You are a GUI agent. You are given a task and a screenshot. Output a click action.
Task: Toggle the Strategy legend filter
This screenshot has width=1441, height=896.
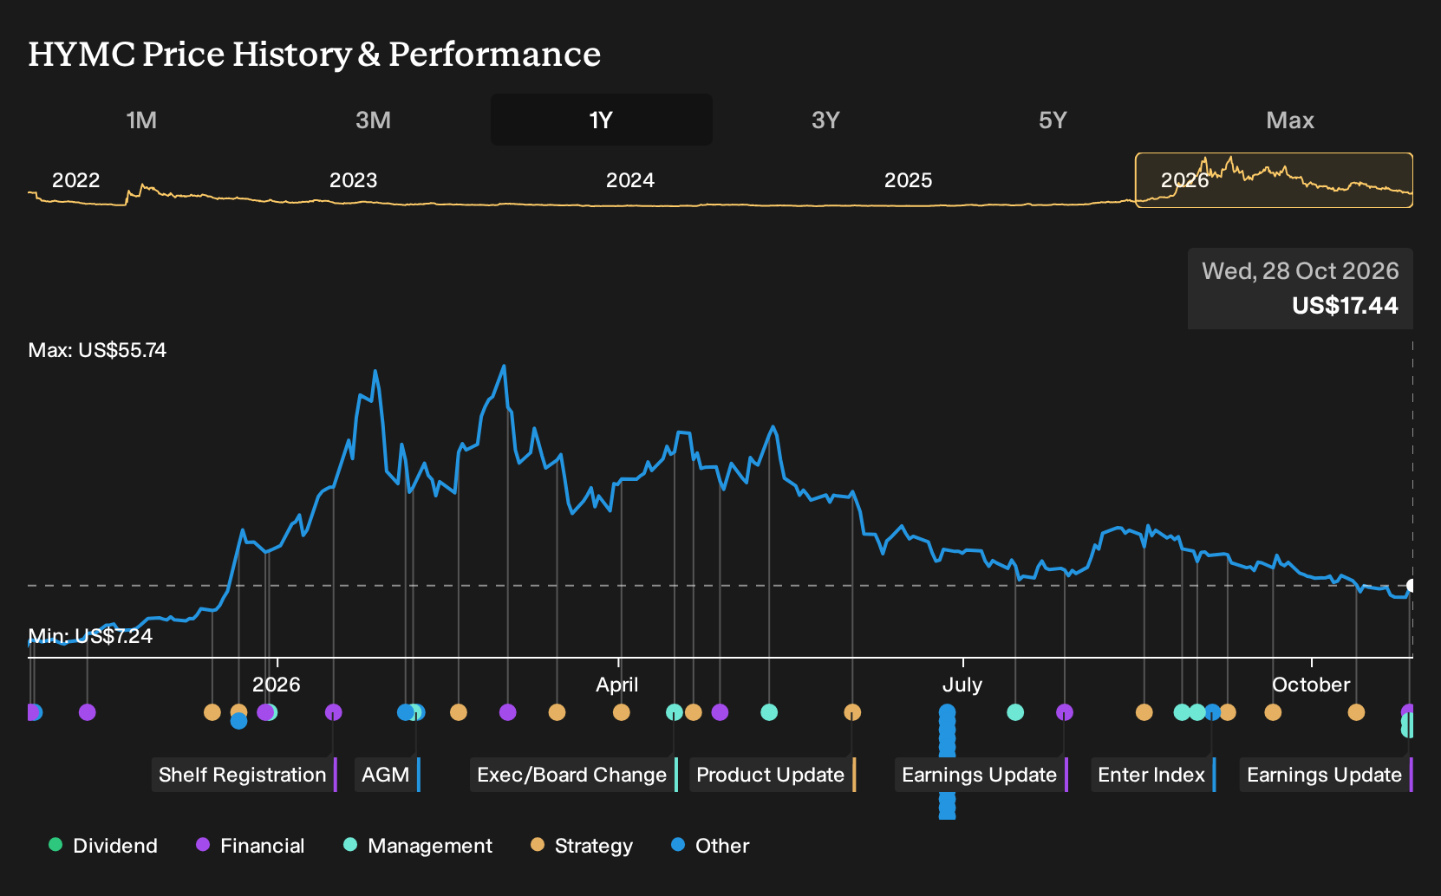click(582, 846)
